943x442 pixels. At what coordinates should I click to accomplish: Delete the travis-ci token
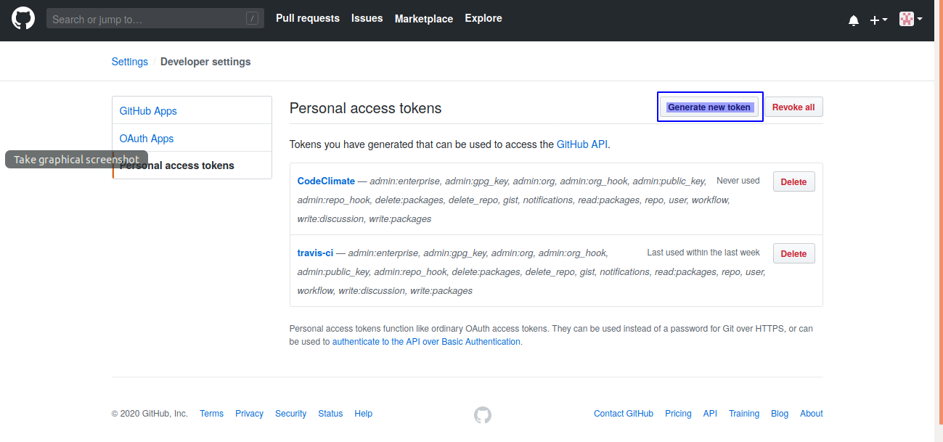click(793, 254)
